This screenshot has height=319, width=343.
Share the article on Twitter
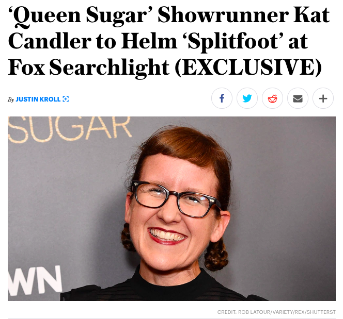[x=247, y=98]
